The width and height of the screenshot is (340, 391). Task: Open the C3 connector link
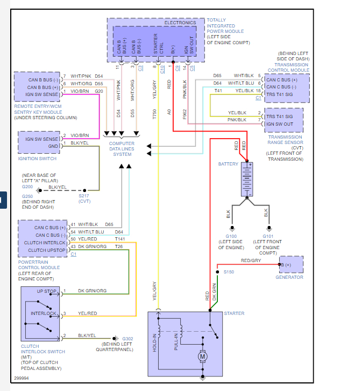[140, 68]
